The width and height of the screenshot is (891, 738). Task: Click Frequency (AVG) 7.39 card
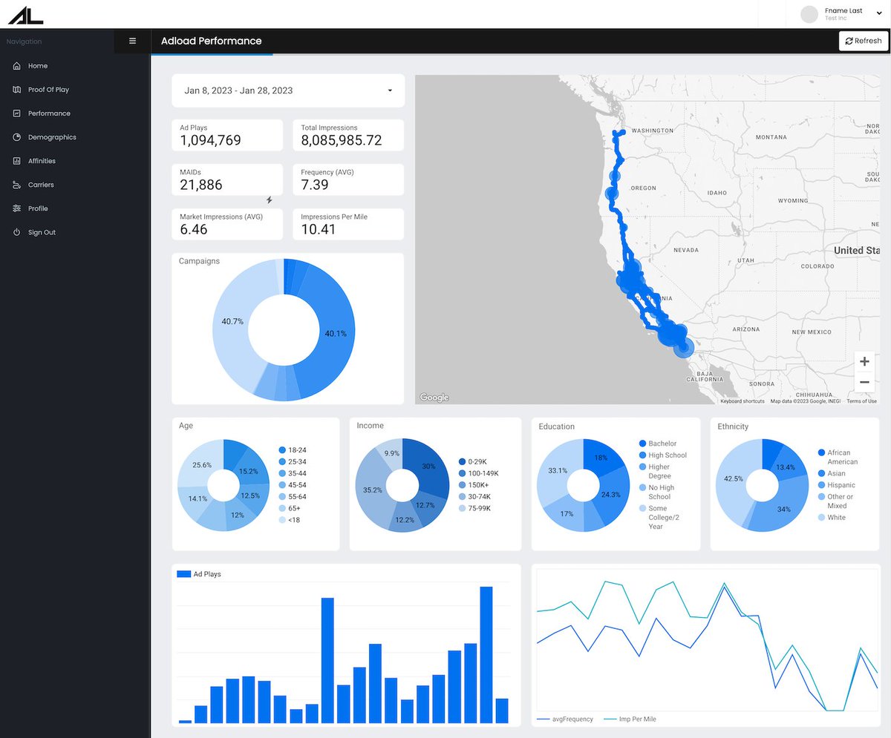pos(348,179)
